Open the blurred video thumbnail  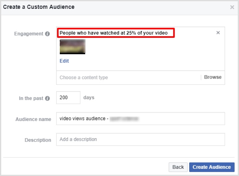72,47
